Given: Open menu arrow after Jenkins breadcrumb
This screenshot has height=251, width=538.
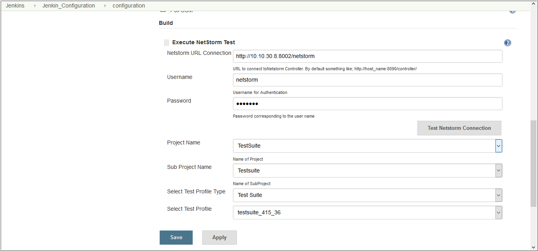Looking at the screenshot, I should (35, 6).
